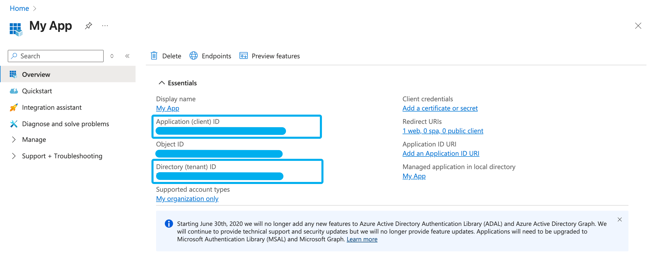
Task: Select Overview in the sidebar
Action: (36, 74)
